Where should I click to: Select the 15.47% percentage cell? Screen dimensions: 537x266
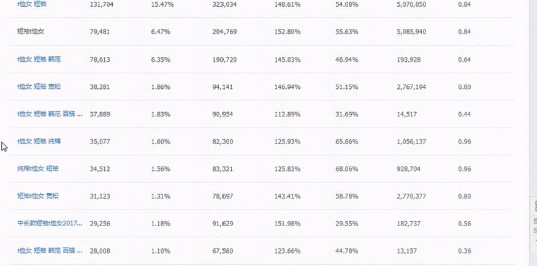tap(162, 4)
